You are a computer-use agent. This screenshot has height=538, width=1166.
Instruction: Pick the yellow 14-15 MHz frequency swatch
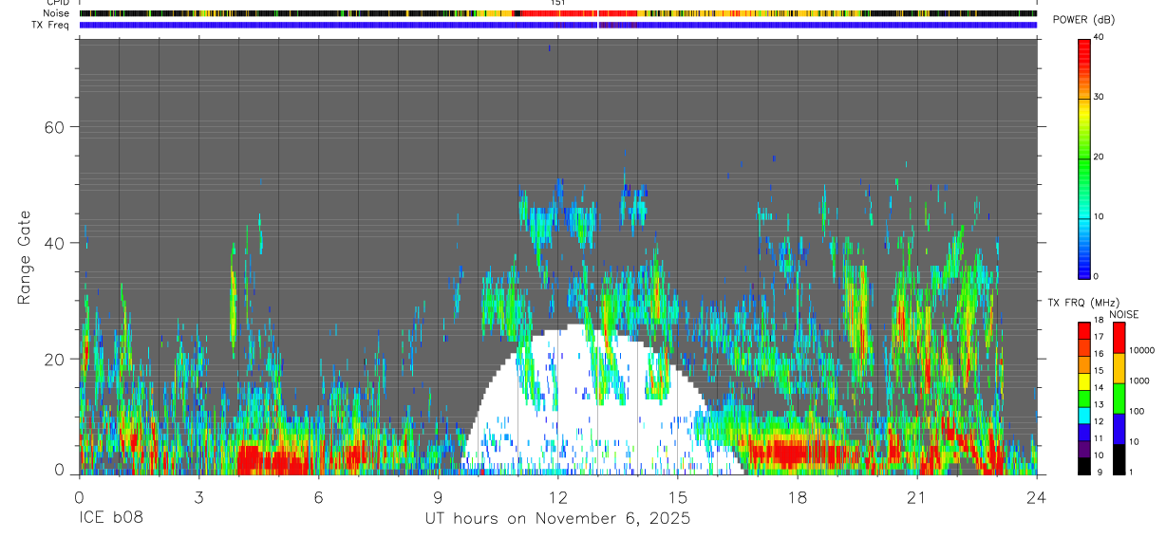click(x=1084, y=380)
